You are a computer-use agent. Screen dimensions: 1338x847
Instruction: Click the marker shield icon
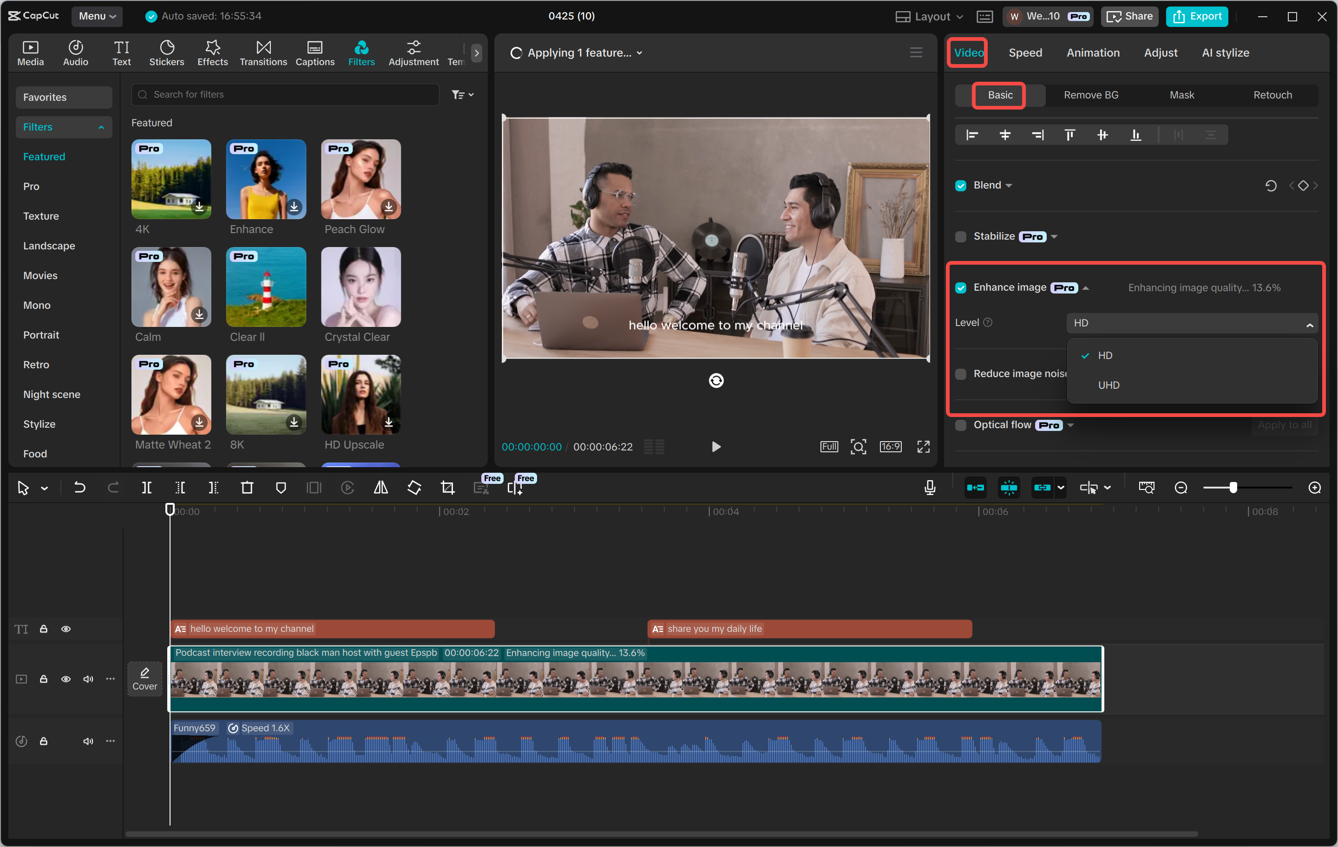point(281,488)
